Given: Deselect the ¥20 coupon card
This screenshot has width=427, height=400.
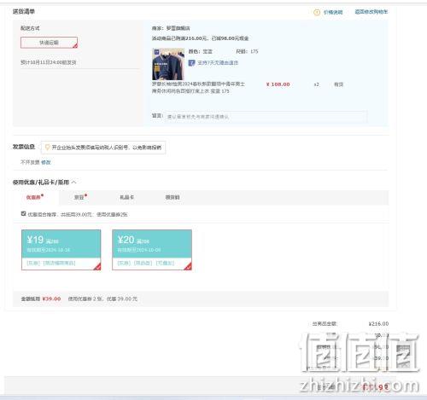Looking at the screenshot, I should [x=152, y=250].
